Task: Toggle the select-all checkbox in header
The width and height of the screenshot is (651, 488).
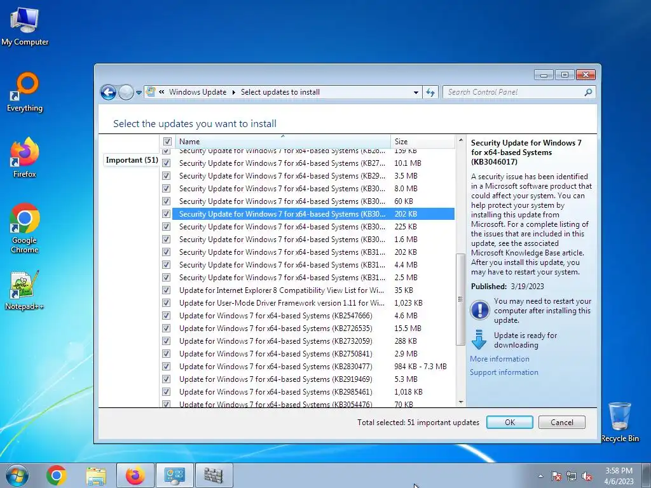Action: point(167,142)
